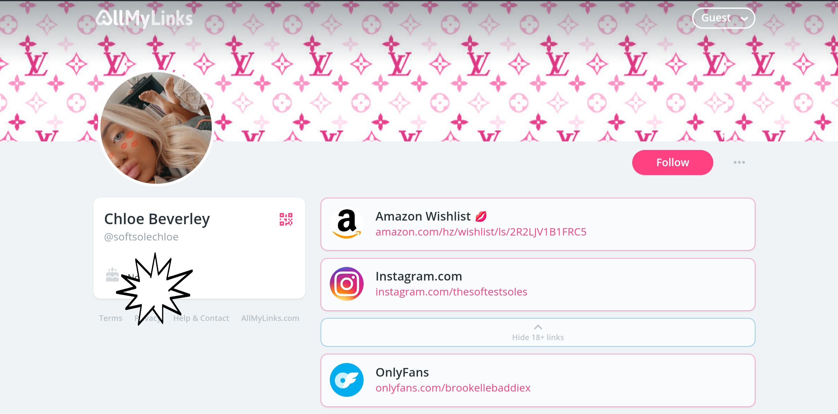Image resolution: width=838 pixels, height=414 pixels.
Task: Open the Terms link
Action: click(x=110, y=318)
